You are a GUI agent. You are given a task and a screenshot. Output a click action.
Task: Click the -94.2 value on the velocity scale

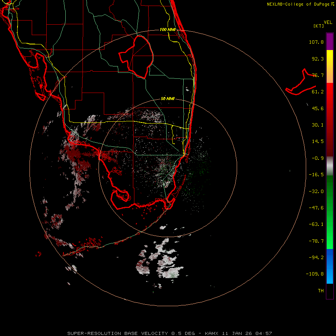click(x=316, y=258)
